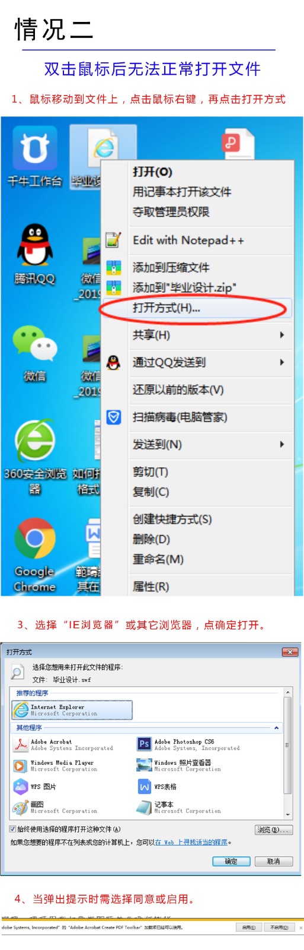
Task: Click the 浏览(B)... button
Action: pos(273,829)
